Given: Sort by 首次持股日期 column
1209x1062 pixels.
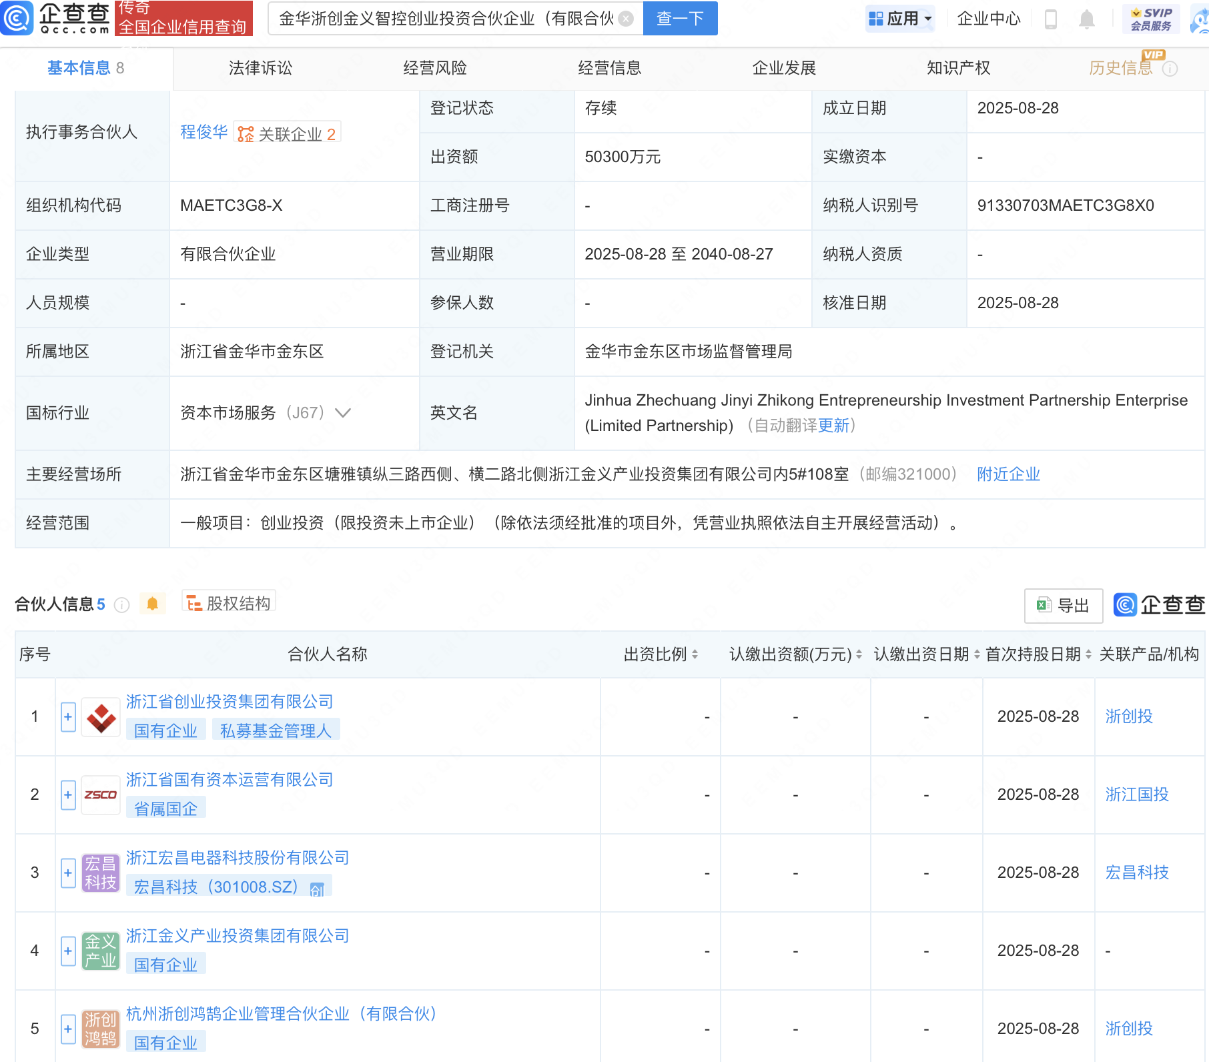Looking at the screenshot, I should click(1088, 654).
